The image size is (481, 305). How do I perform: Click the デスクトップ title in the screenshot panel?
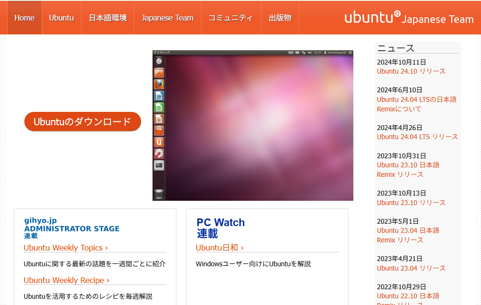[161, 53]
